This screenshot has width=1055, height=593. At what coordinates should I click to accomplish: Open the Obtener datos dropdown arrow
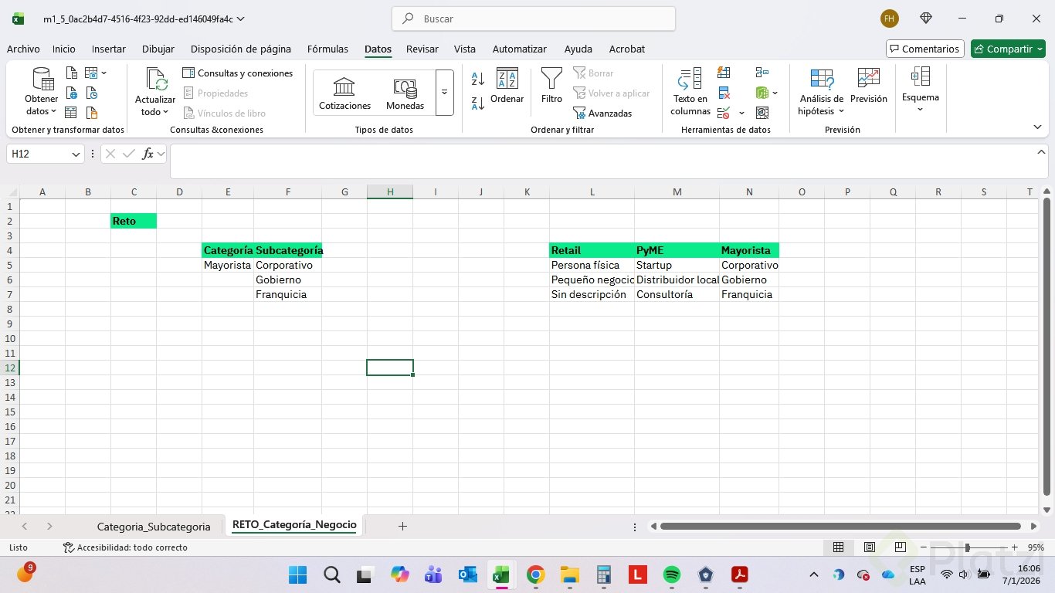point(54,111)
